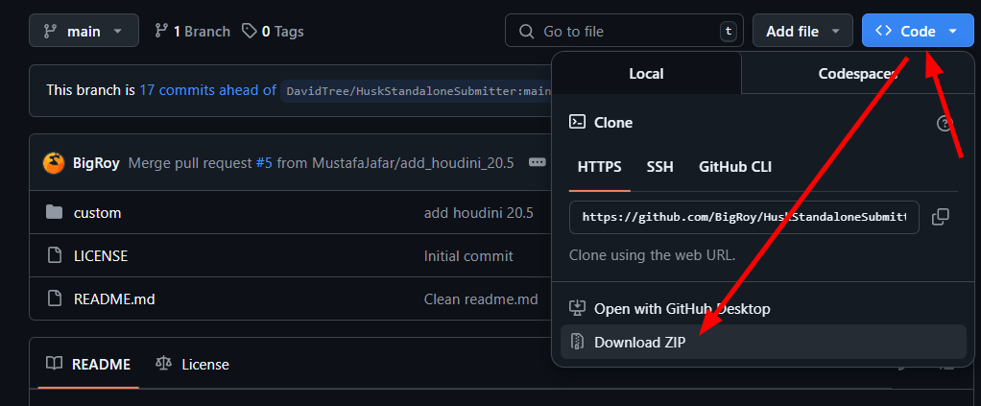Click the ZIP file icon
The width and height of the screenshot is (981, 406).
[x=578, y=342]
